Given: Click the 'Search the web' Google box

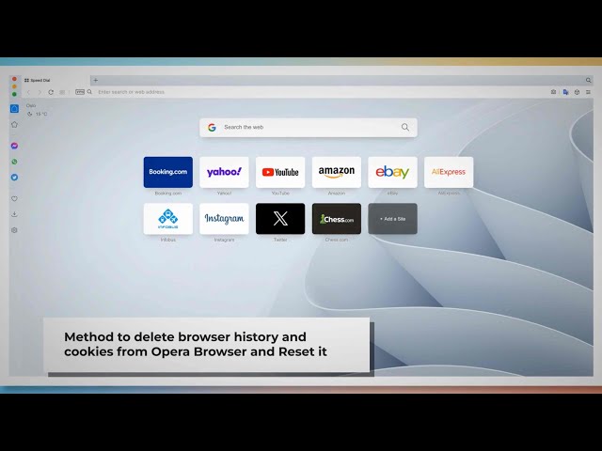Looking at the screenshot, I should [x=309, y=128].
